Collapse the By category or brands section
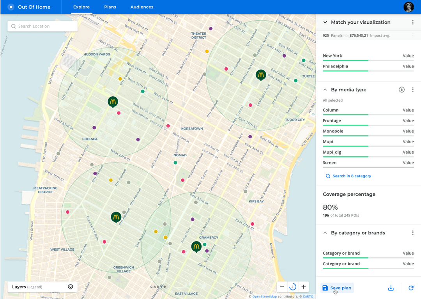The image size is (421, 299). tap(325, 233)
